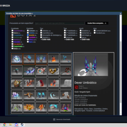Select the green dangling item thumbnail

(x=17, y=108)
